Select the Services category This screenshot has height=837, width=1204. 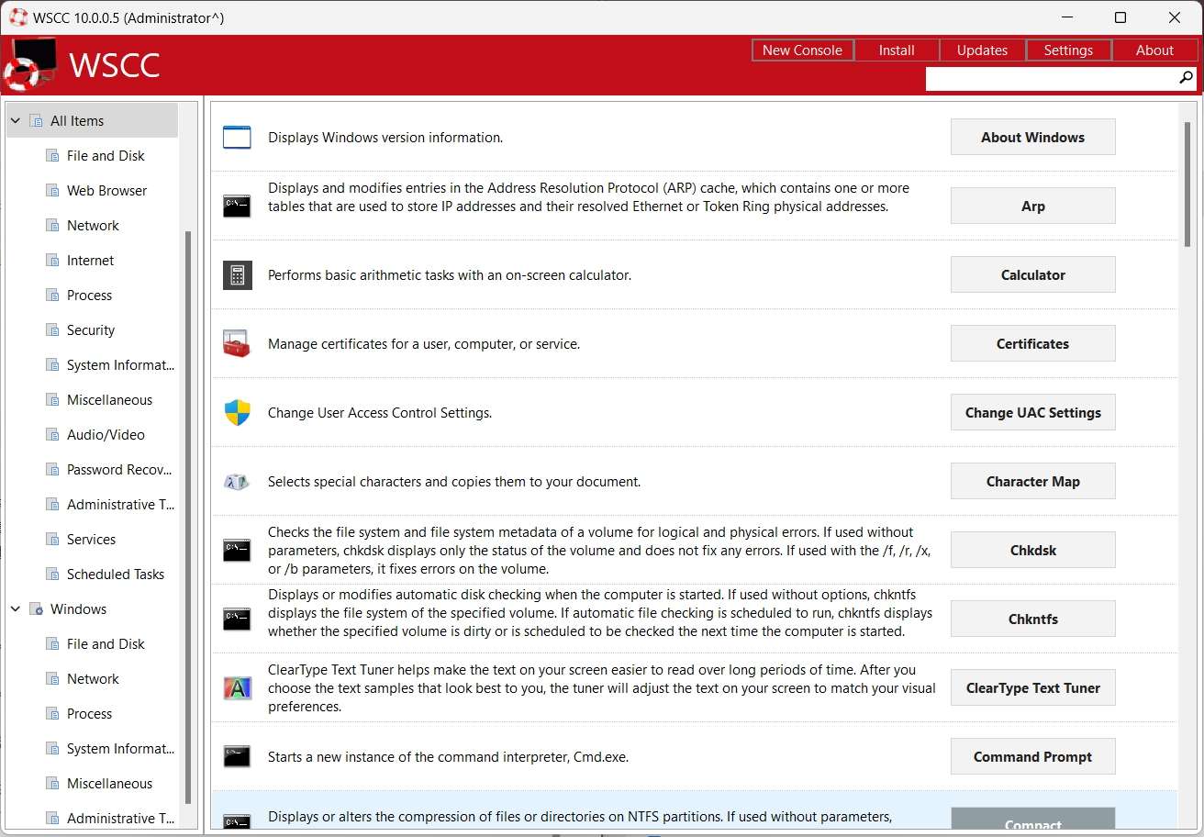coord(91,540)
